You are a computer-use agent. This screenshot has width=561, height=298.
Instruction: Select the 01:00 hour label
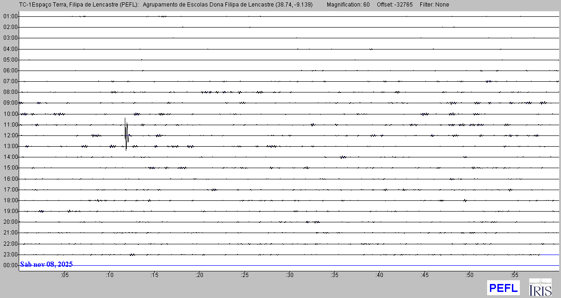point(10,16)
